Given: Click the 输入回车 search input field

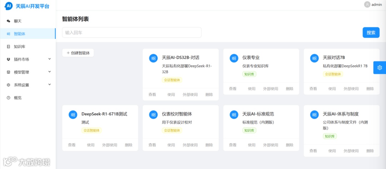Looking at the screenshot, I should 132,32.
